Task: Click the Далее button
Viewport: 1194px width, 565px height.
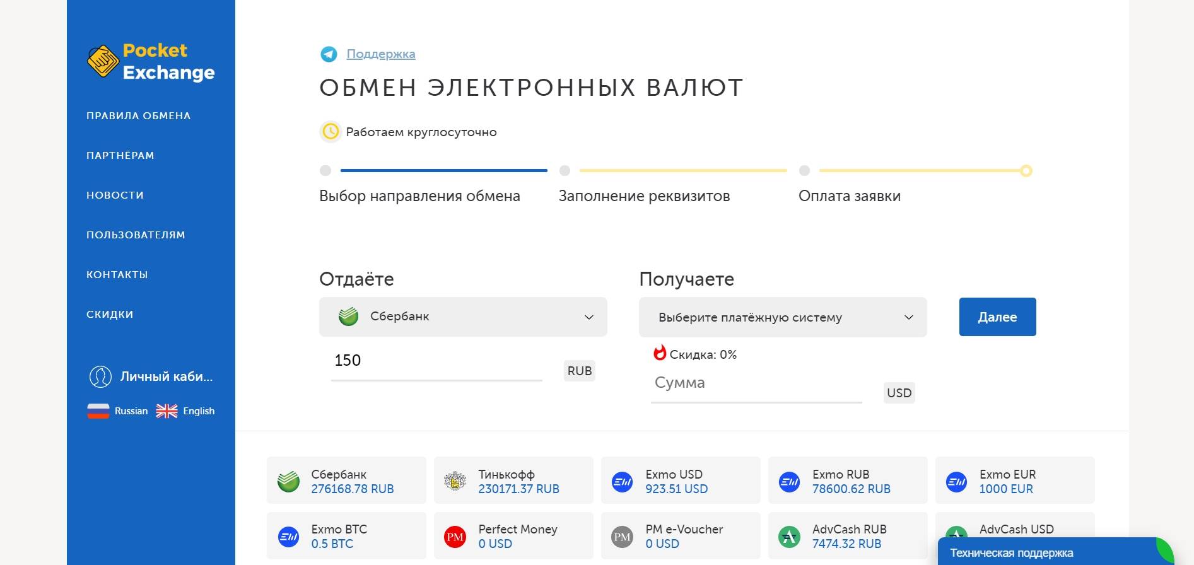Action: click(997, 317)
